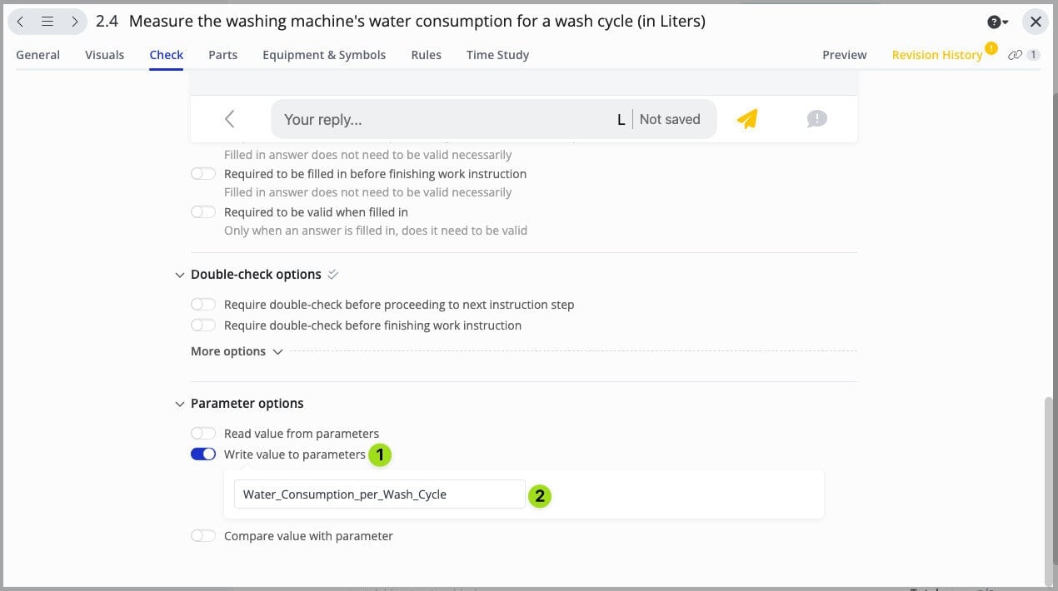Collapse the Parameter options section
The image size is (1058, 591).
click(180, 404)
